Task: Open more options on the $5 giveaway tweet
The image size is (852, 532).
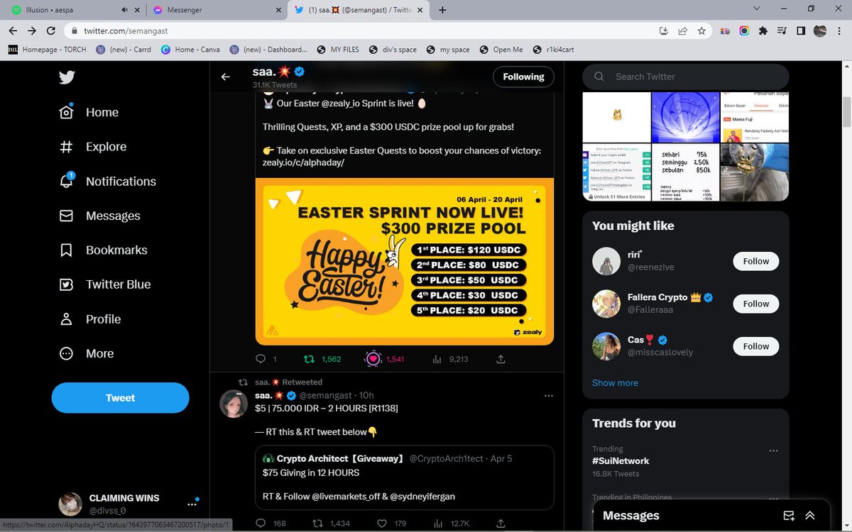Action: point(548,395)
